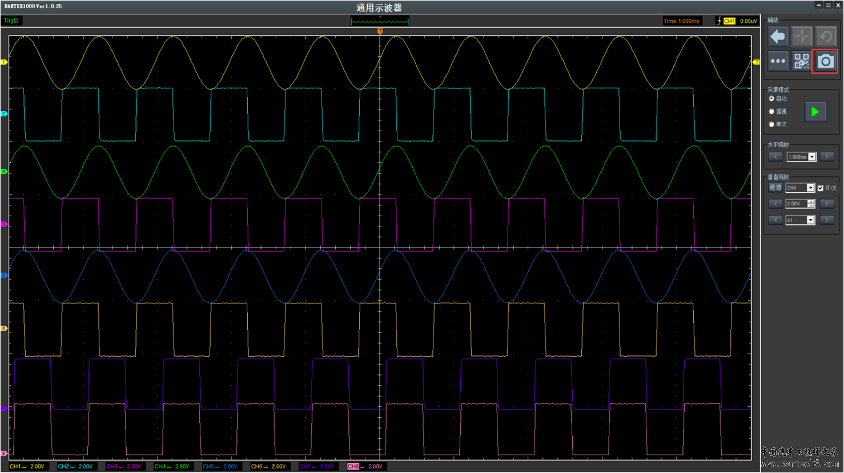Click the 通道 channel button

(775, 188)
